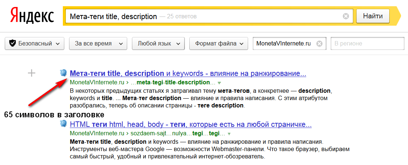Click the shield icon in the Безопасный filter
Viewport: 408px width, 165px height.
coord(12,44)
